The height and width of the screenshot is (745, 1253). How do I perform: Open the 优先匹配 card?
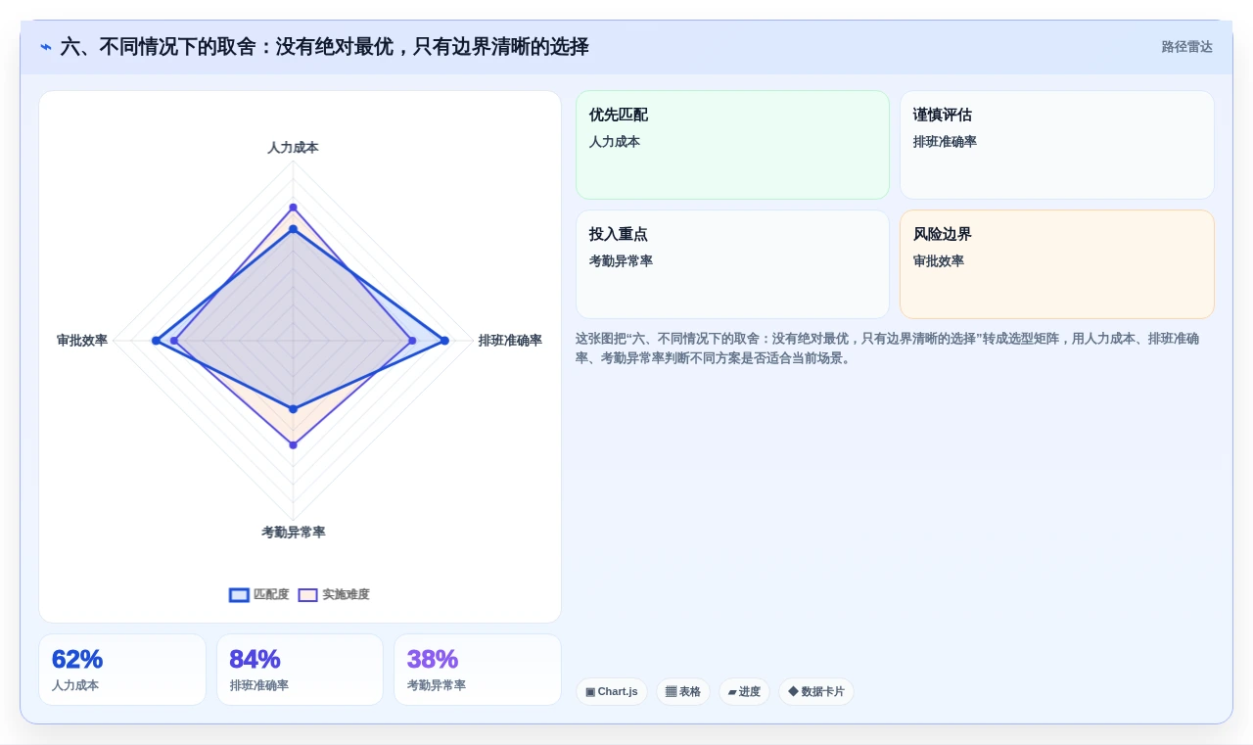coord(732,145)
